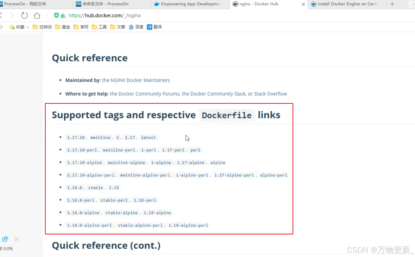This screenshot has height=257, width=415.
Task: Open the mainline-alpine-perl tag link
Action: [145, 175]
